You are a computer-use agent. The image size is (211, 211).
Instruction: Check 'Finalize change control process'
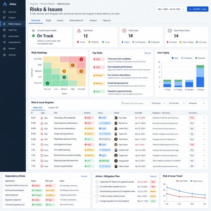(x=97, y=196)
